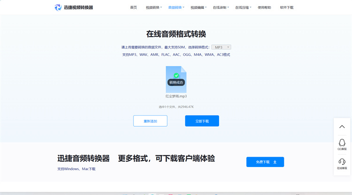Click the converted file 红尘梦雨.mp3 thumbnail
Image resolution: width=352 pixels, height=195 pixels.
tap(176, 79)
